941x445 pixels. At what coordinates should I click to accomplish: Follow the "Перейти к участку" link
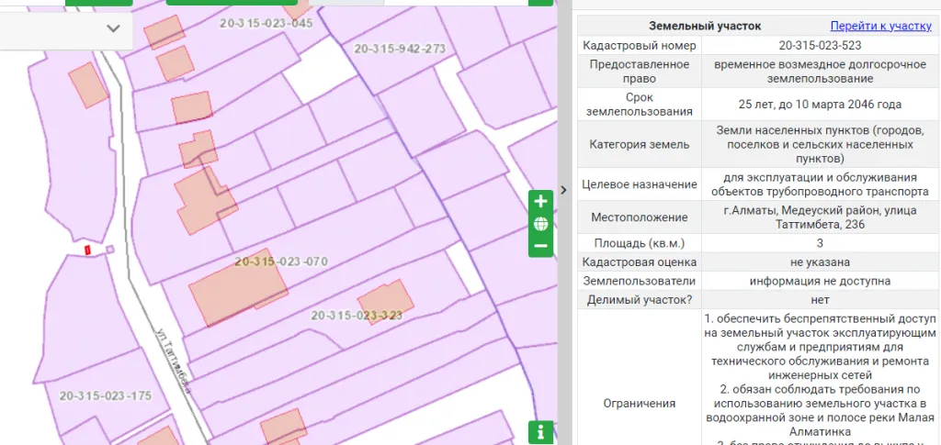pyautogui.click(x=880, y=26)
